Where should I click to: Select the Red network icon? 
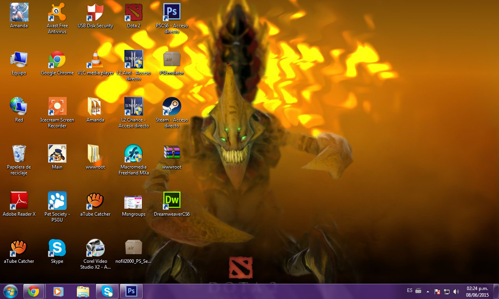click(x=19, y=107)
